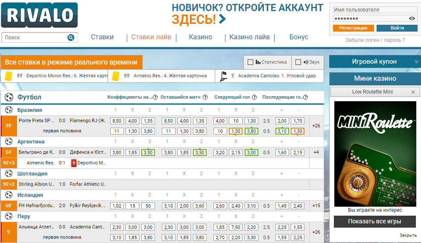Click the Регистрация button

(x=354, y=28)
